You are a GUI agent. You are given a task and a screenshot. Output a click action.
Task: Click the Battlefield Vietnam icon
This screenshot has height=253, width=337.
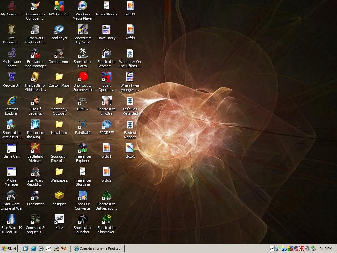(x=35, y=148)
